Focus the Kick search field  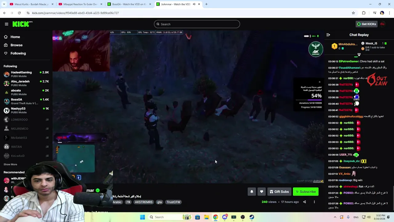(197, 24)
